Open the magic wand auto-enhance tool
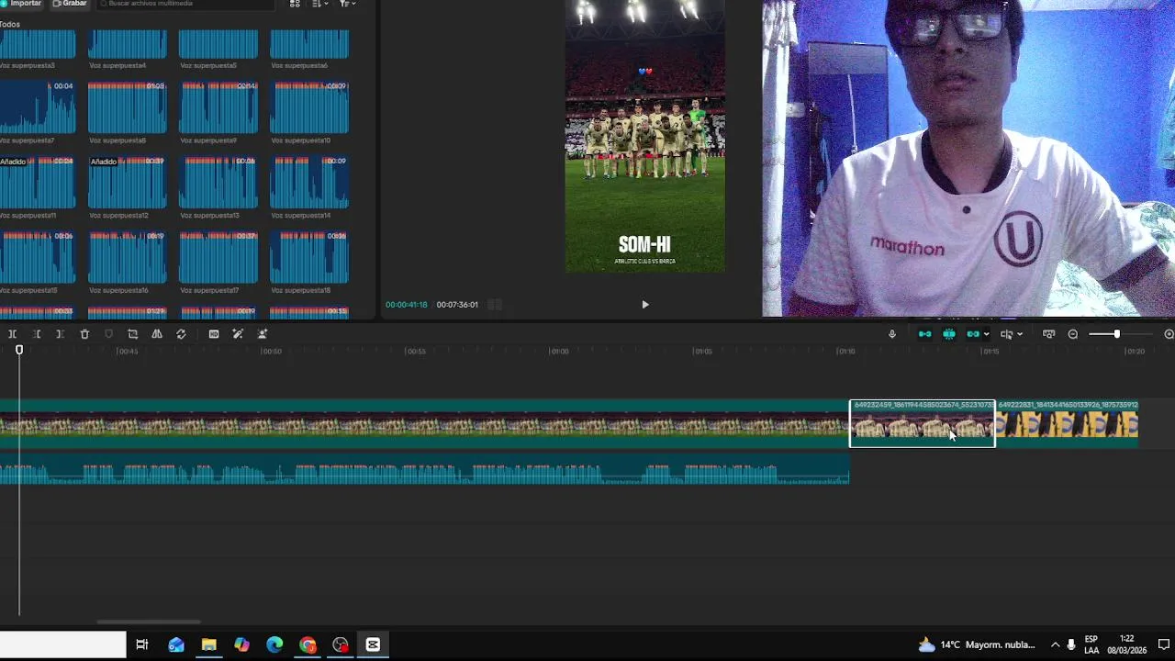 point(238,334)
